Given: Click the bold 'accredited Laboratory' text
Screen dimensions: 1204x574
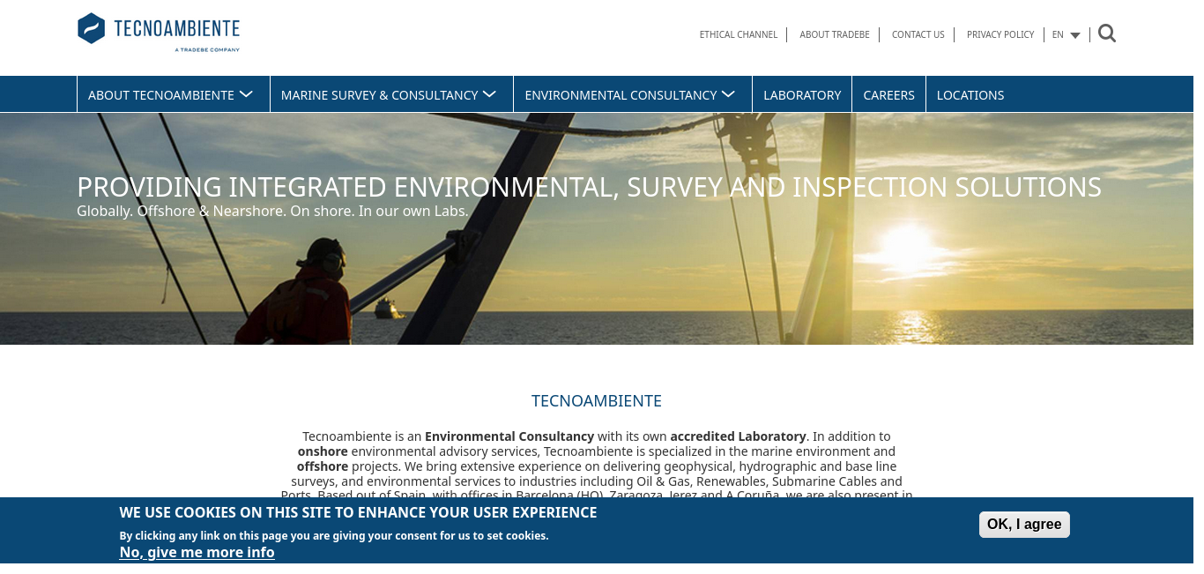Looking at the screenshot, I should pyautogui.click(x=739, y=436).
